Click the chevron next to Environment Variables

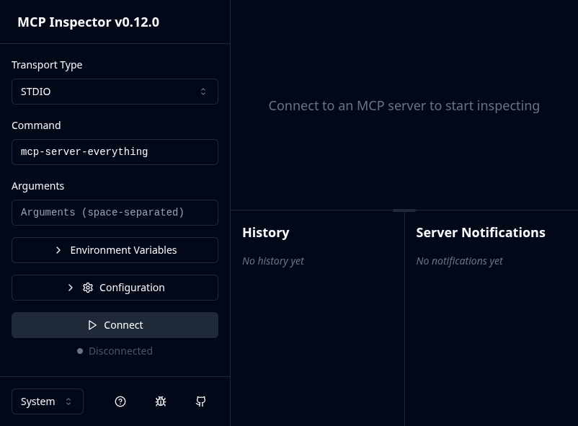(x=58, y=250)
